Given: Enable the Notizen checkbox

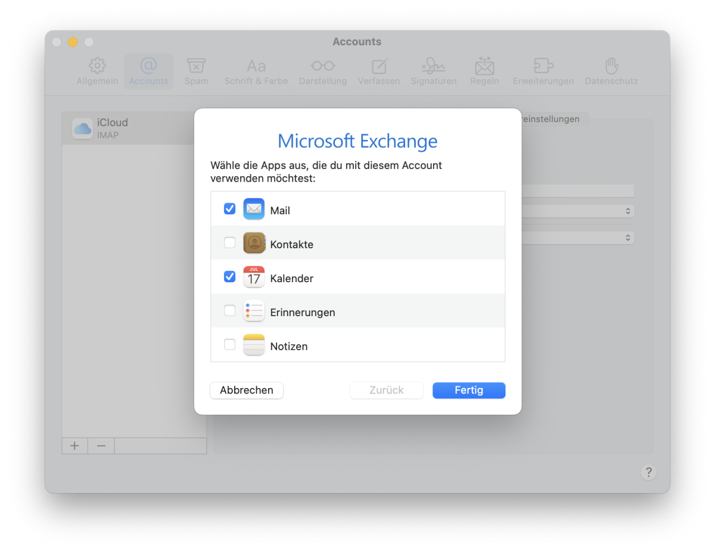Looking at the screenshot, I should coord(229,345).
